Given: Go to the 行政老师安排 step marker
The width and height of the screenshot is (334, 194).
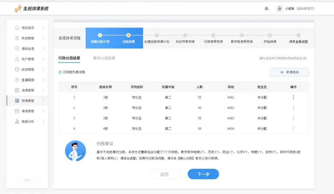Looking at the screenshot, I should [x=213, y=35].
